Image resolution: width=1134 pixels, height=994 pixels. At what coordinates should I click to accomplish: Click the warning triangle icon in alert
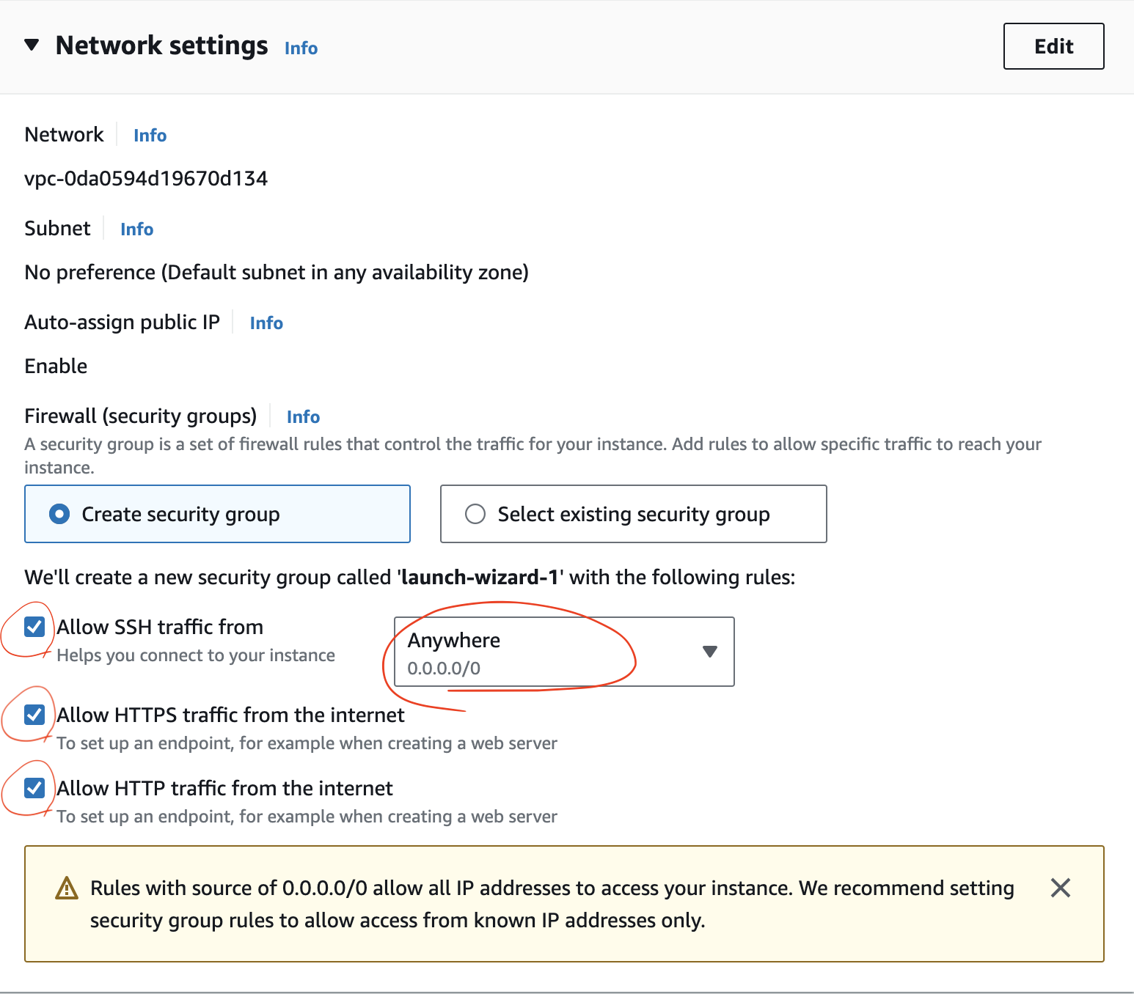[x=67, y=888]
